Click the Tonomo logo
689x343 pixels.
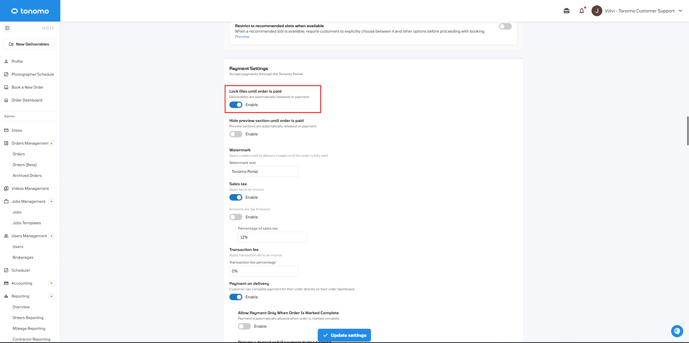click(30, 11)
